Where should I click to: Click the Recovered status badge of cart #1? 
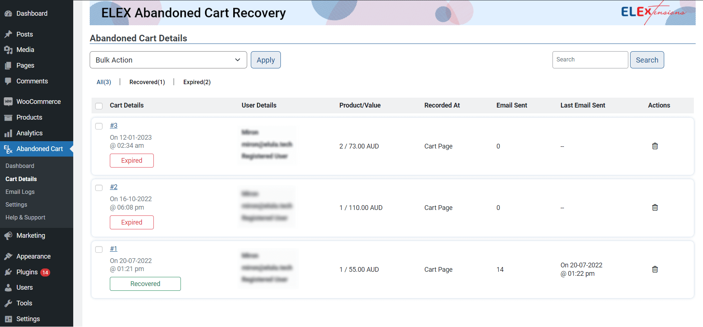145,284
